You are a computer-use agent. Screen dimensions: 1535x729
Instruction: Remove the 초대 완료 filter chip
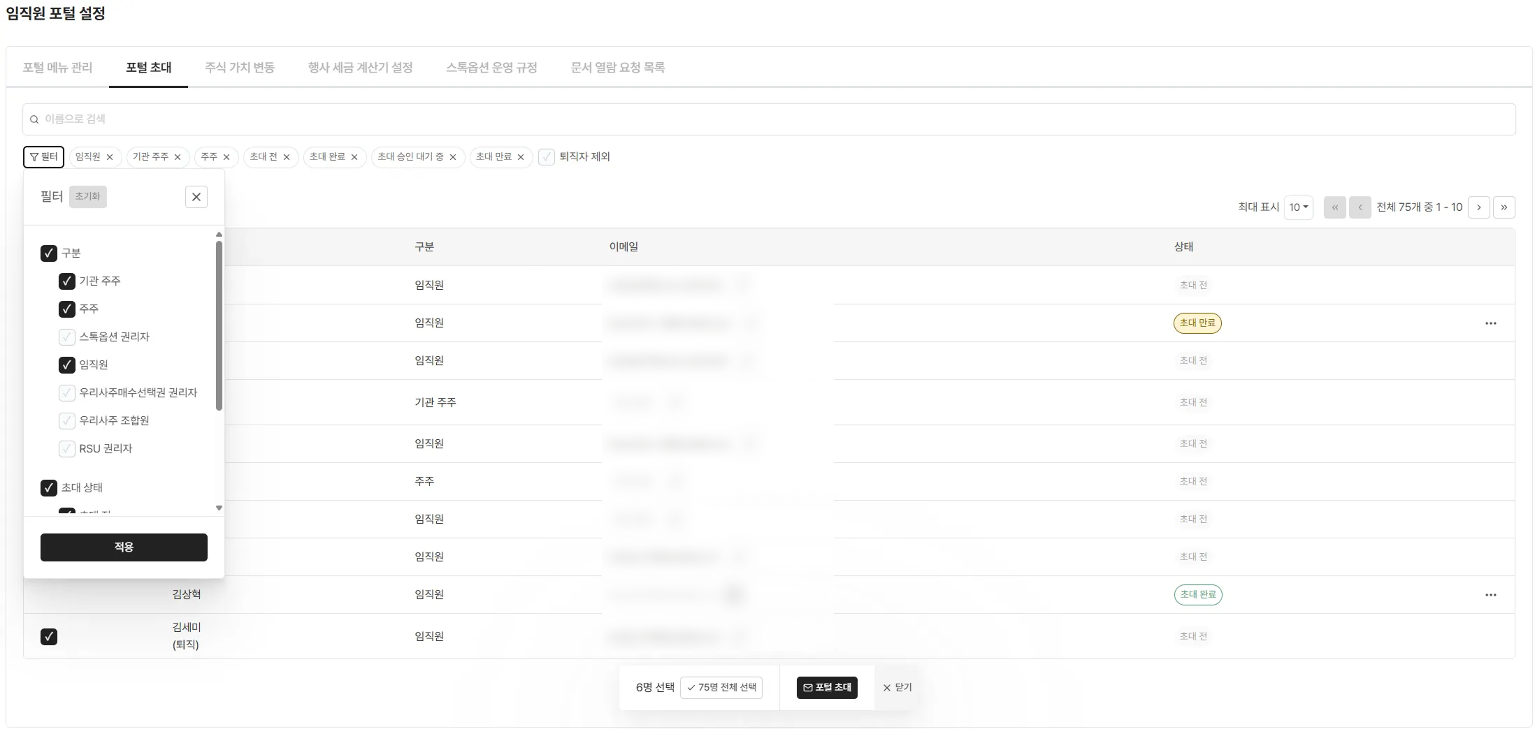[x=356, y=157]
